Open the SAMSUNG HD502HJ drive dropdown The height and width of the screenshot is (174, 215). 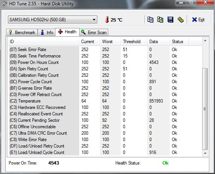click(x=52, y=20)
